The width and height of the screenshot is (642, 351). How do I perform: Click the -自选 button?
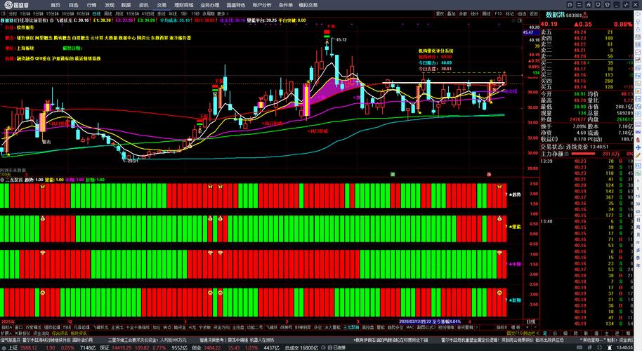click(x=522, y=14)
